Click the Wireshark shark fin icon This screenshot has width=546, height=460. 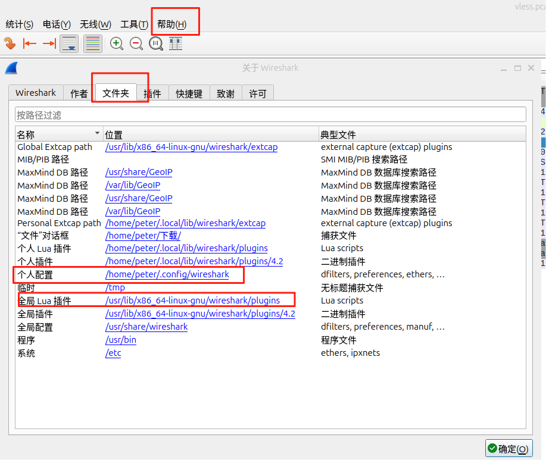click(11, 68)
